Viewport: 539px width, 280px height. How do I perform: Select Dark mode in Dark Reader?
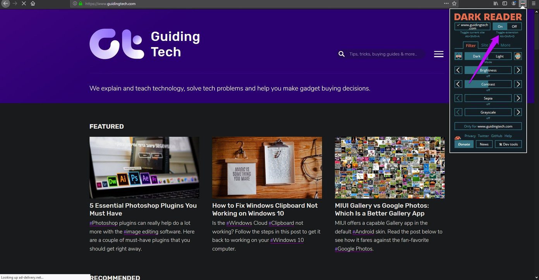pyautogui.click(x=476, y=56)
